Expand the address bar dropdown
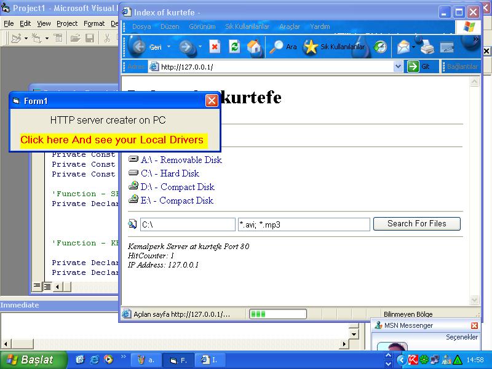This screenshot has height=369, width=492. coord(398,66)
